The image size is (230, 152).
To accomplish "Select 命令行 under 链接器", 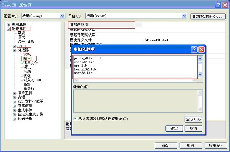I will click(x=29, y=88).
